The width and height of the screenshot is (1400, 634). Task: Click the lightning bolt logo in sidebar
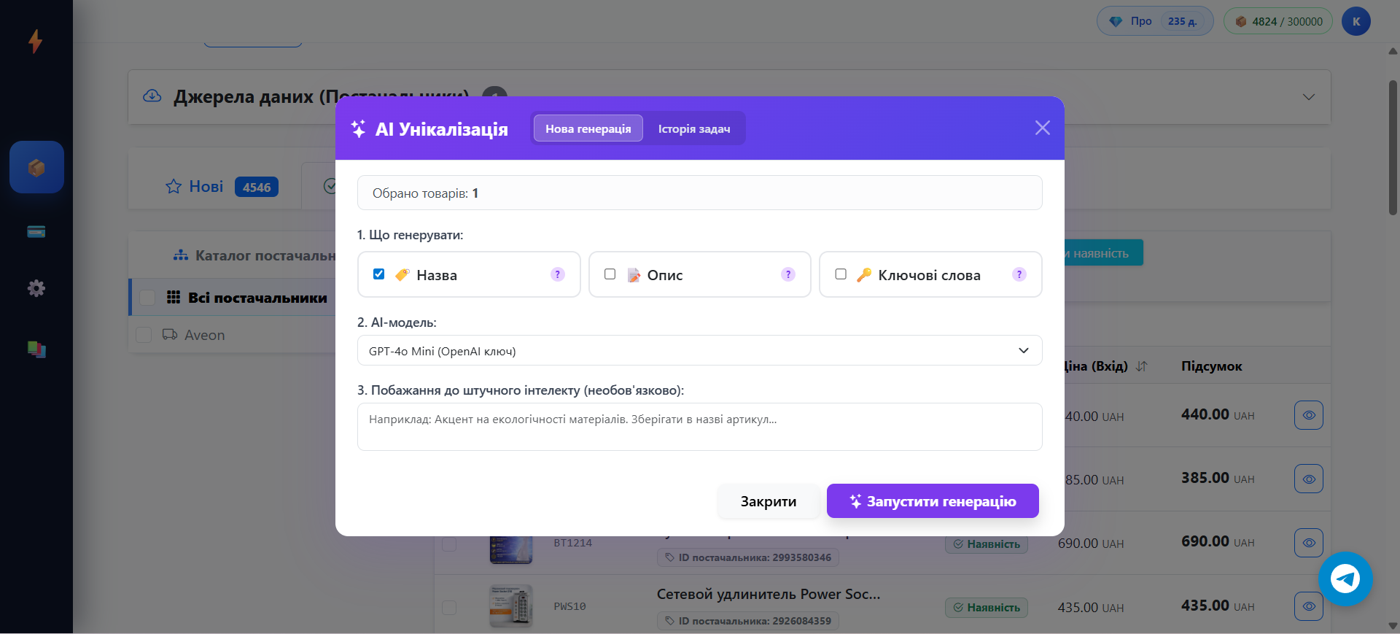coord(35,41)
